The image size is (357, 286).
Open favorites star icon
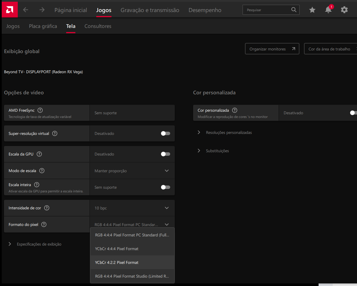(x=312, y=10)
